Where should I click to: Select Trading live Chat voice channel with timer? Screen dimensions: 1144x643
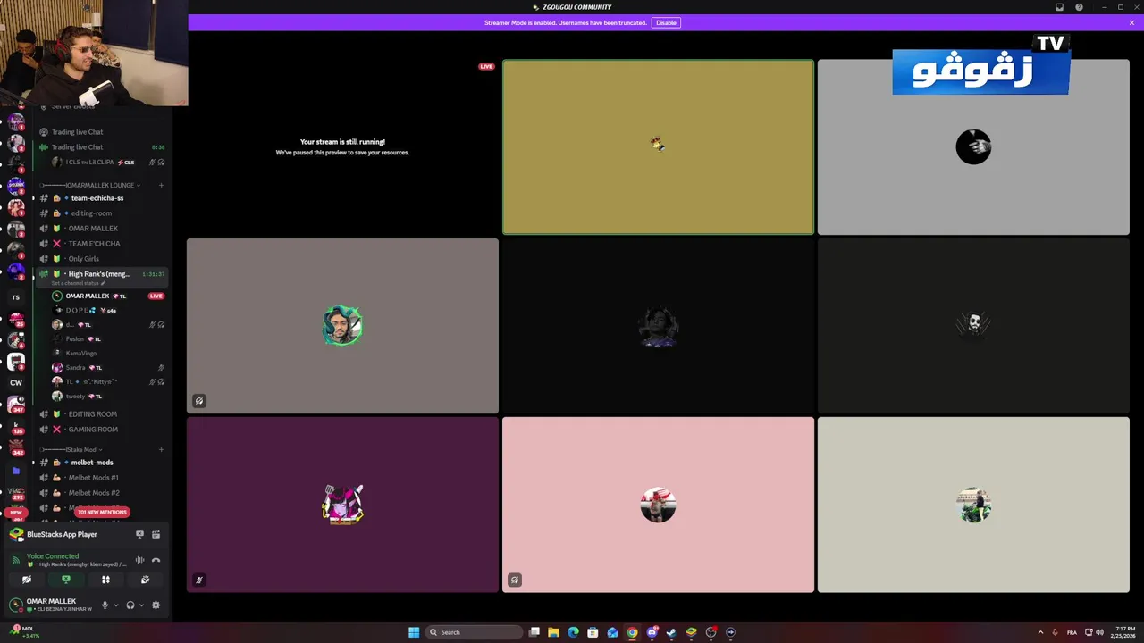click(101, 147)
